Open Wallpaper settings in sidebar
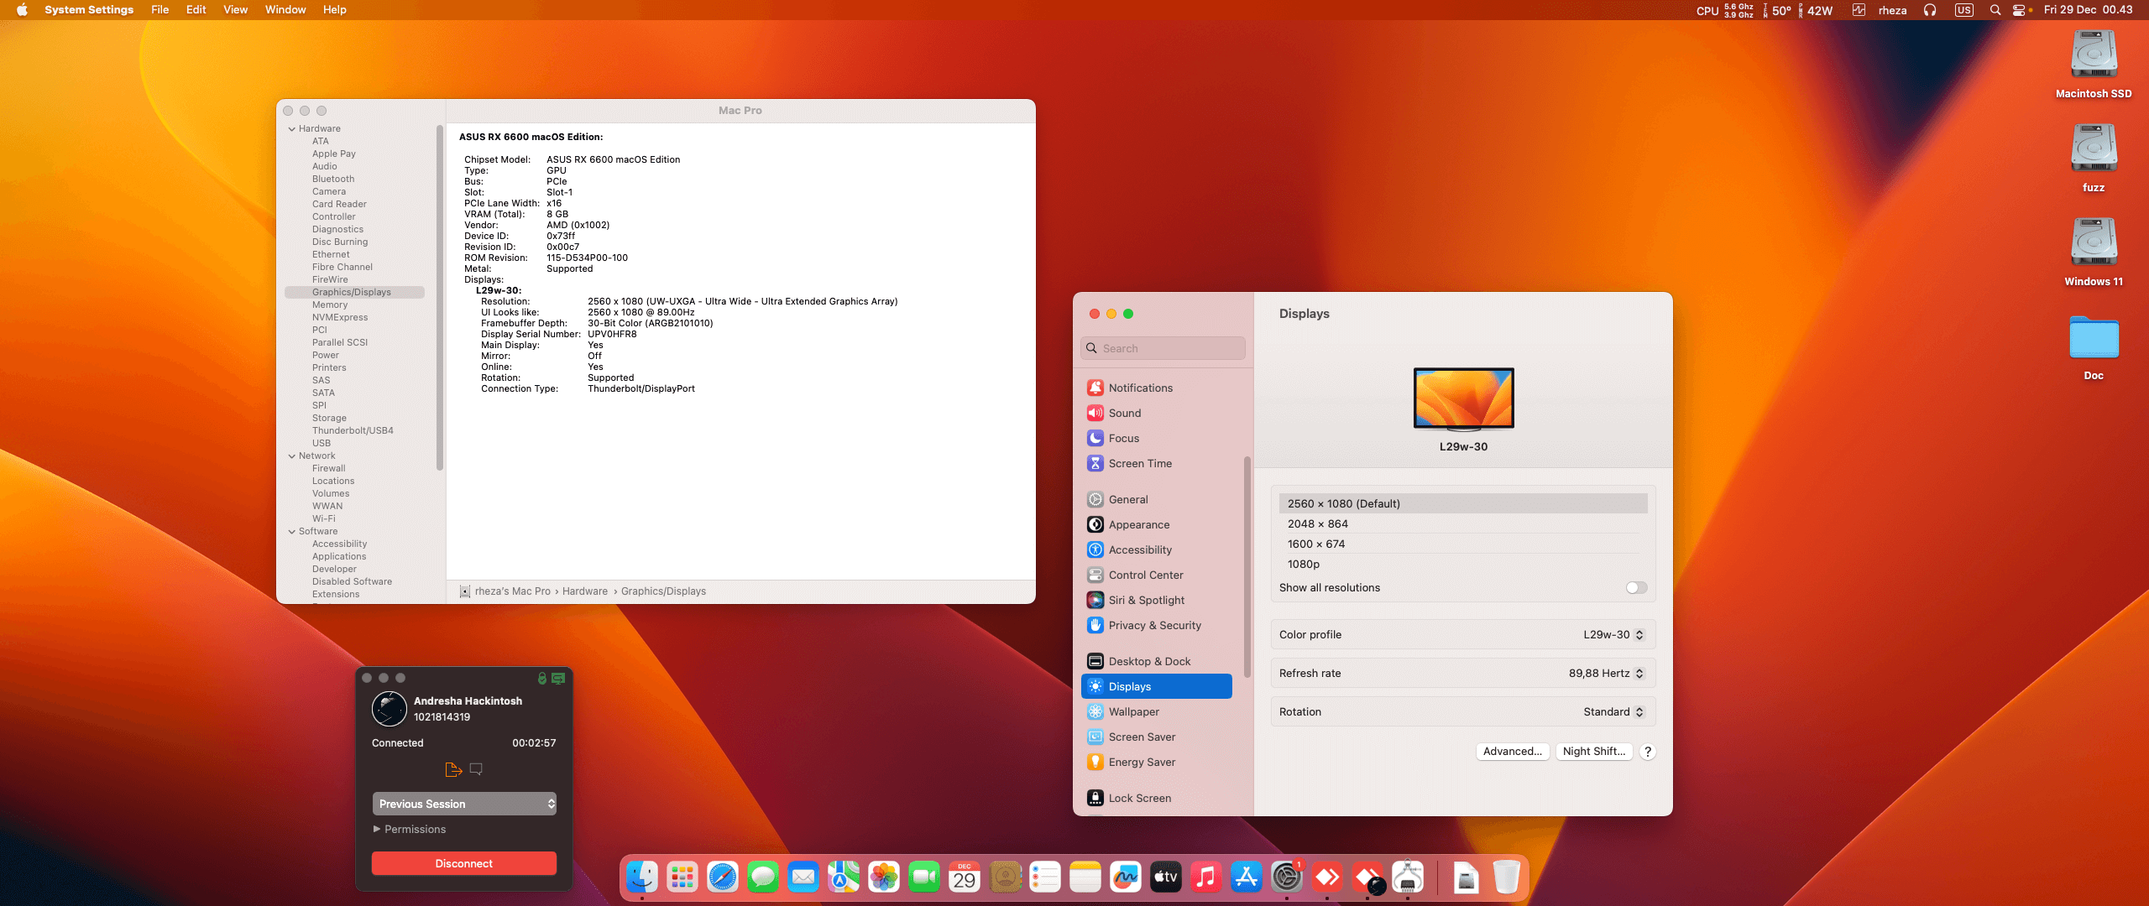This screenshot has height=906, width=2149. coord(1133,711)
